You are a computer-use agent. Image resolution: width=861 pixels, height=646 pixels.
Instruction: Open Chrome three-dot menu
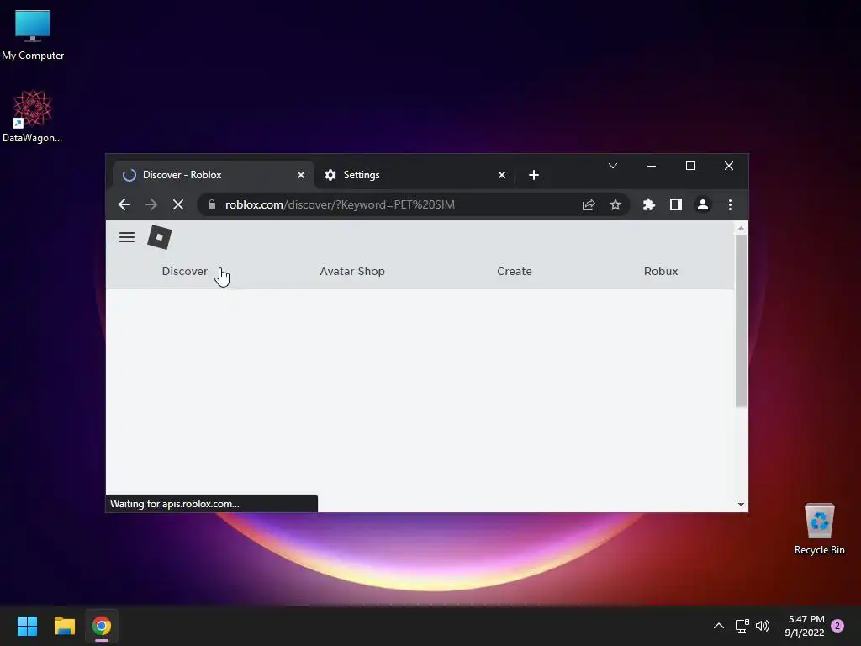click(731, 205)
